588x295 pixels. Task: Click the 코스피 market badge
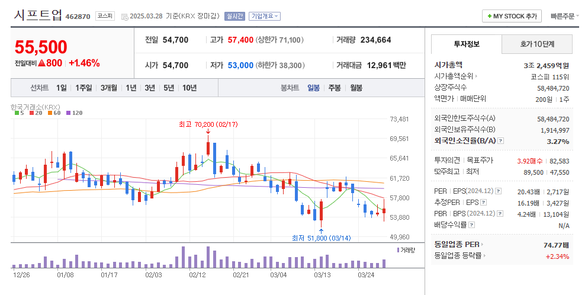(105, 16)
